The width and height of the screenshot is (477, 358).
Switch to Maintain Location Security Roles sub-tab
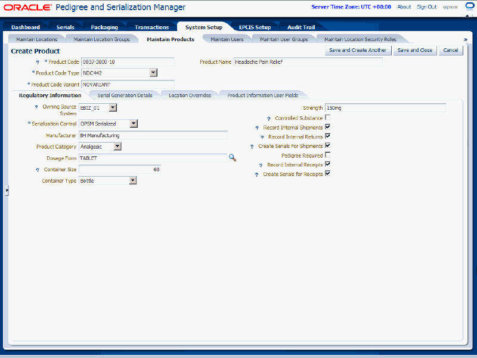(x=360, y=39)
